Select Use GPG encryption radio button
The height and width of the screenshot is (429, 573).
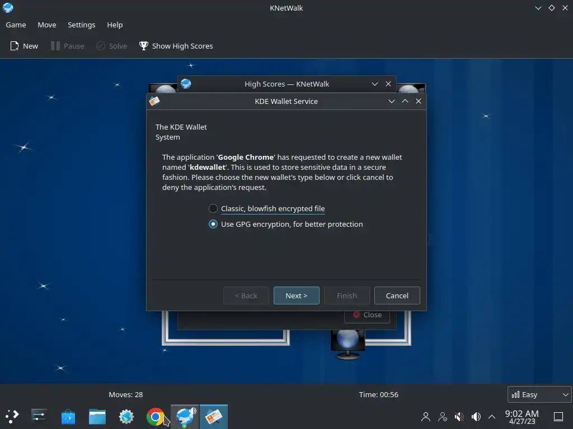click(x=285, y=224)
